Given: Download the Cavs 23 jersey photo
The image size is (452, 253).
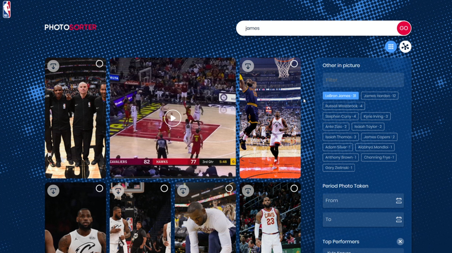Looking at the screenshot, I should pyautogui.click(x=248, y=191).
